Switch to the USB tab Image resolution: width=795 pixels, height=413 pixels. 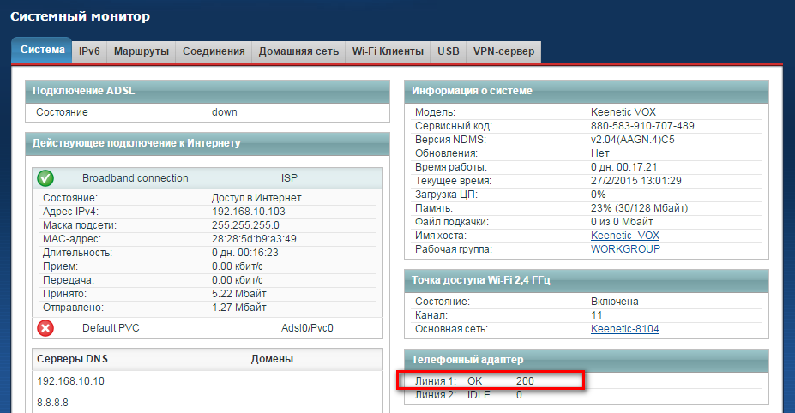448,51
